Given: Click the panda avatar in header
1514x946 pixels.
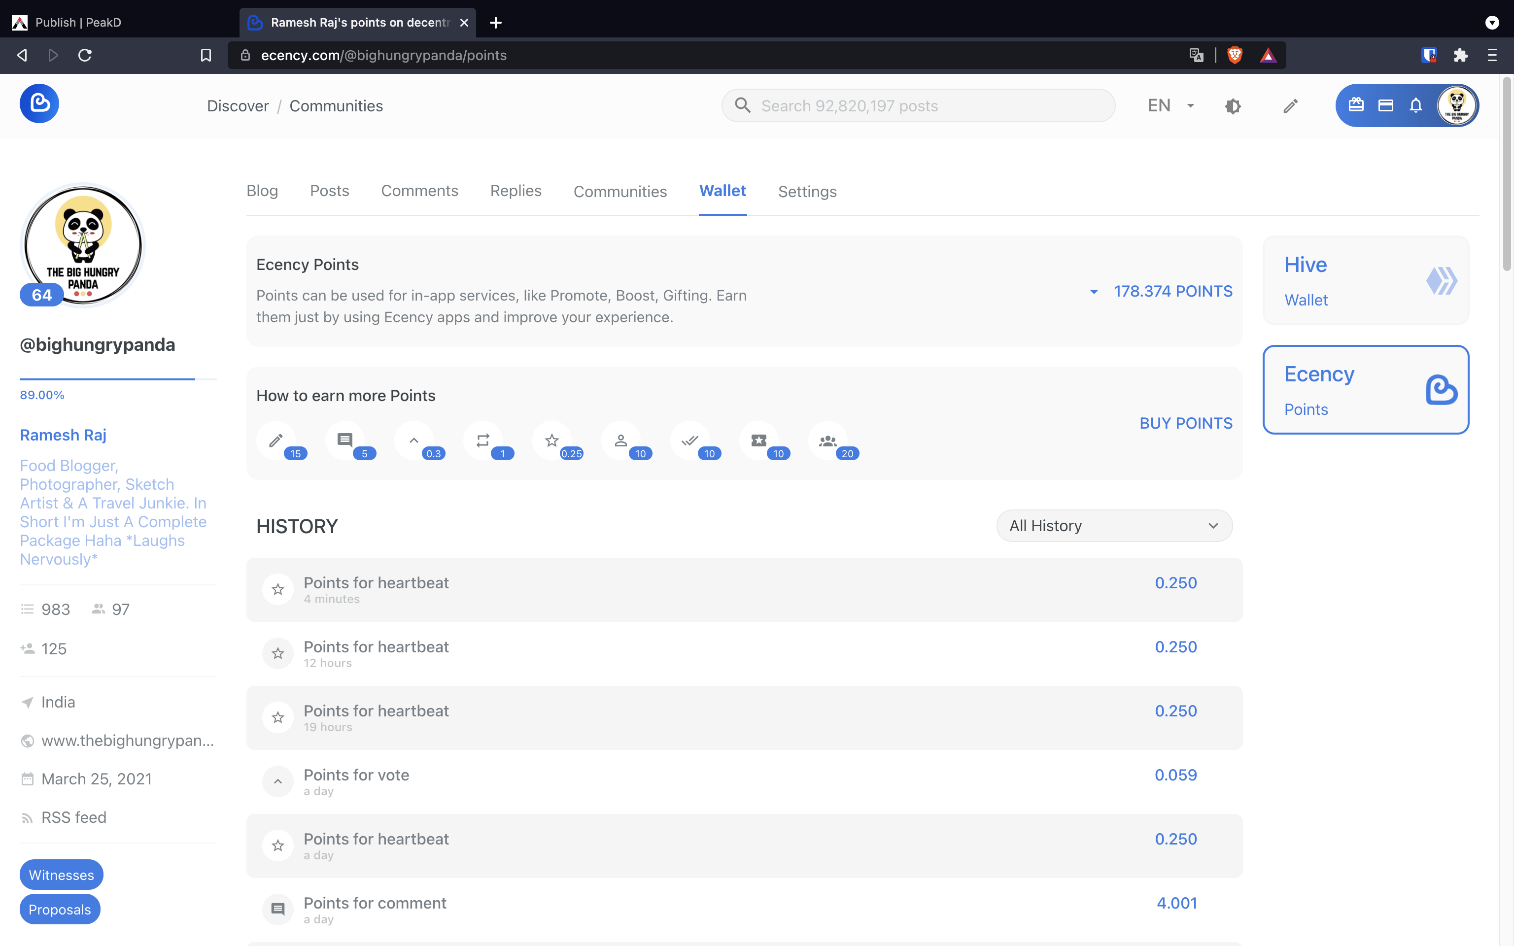Looking at the screenshot, I should [x=1456, y=105].
